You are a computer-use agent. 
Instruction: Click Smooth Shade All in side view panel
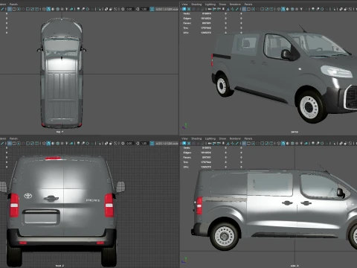[x=283, y=143]
